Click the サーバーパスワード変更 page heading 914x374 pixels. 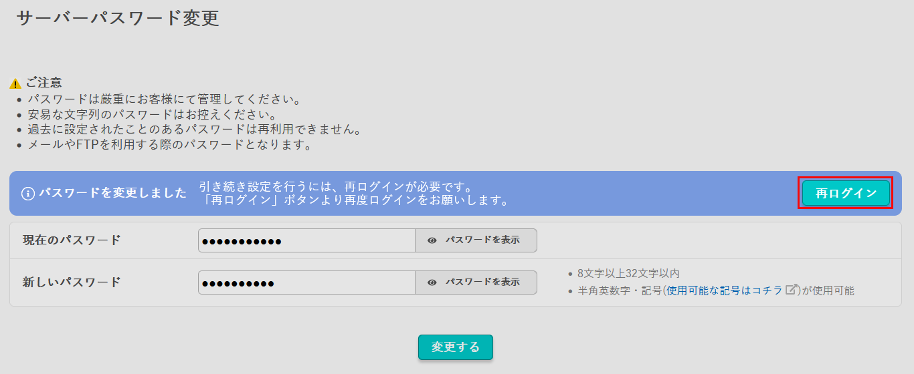[x=118, y=18]
